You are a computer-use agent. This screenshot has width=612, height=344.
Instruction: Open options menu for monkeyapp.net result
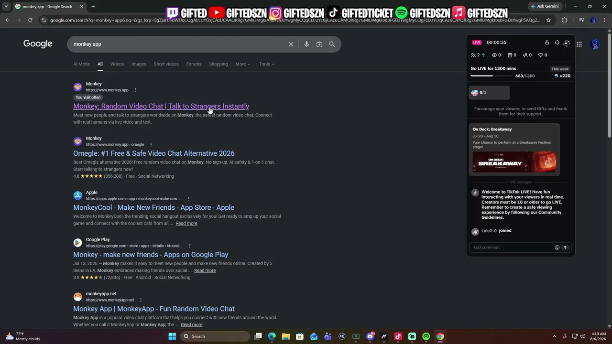pyautogui.click(x=141, y=300)
